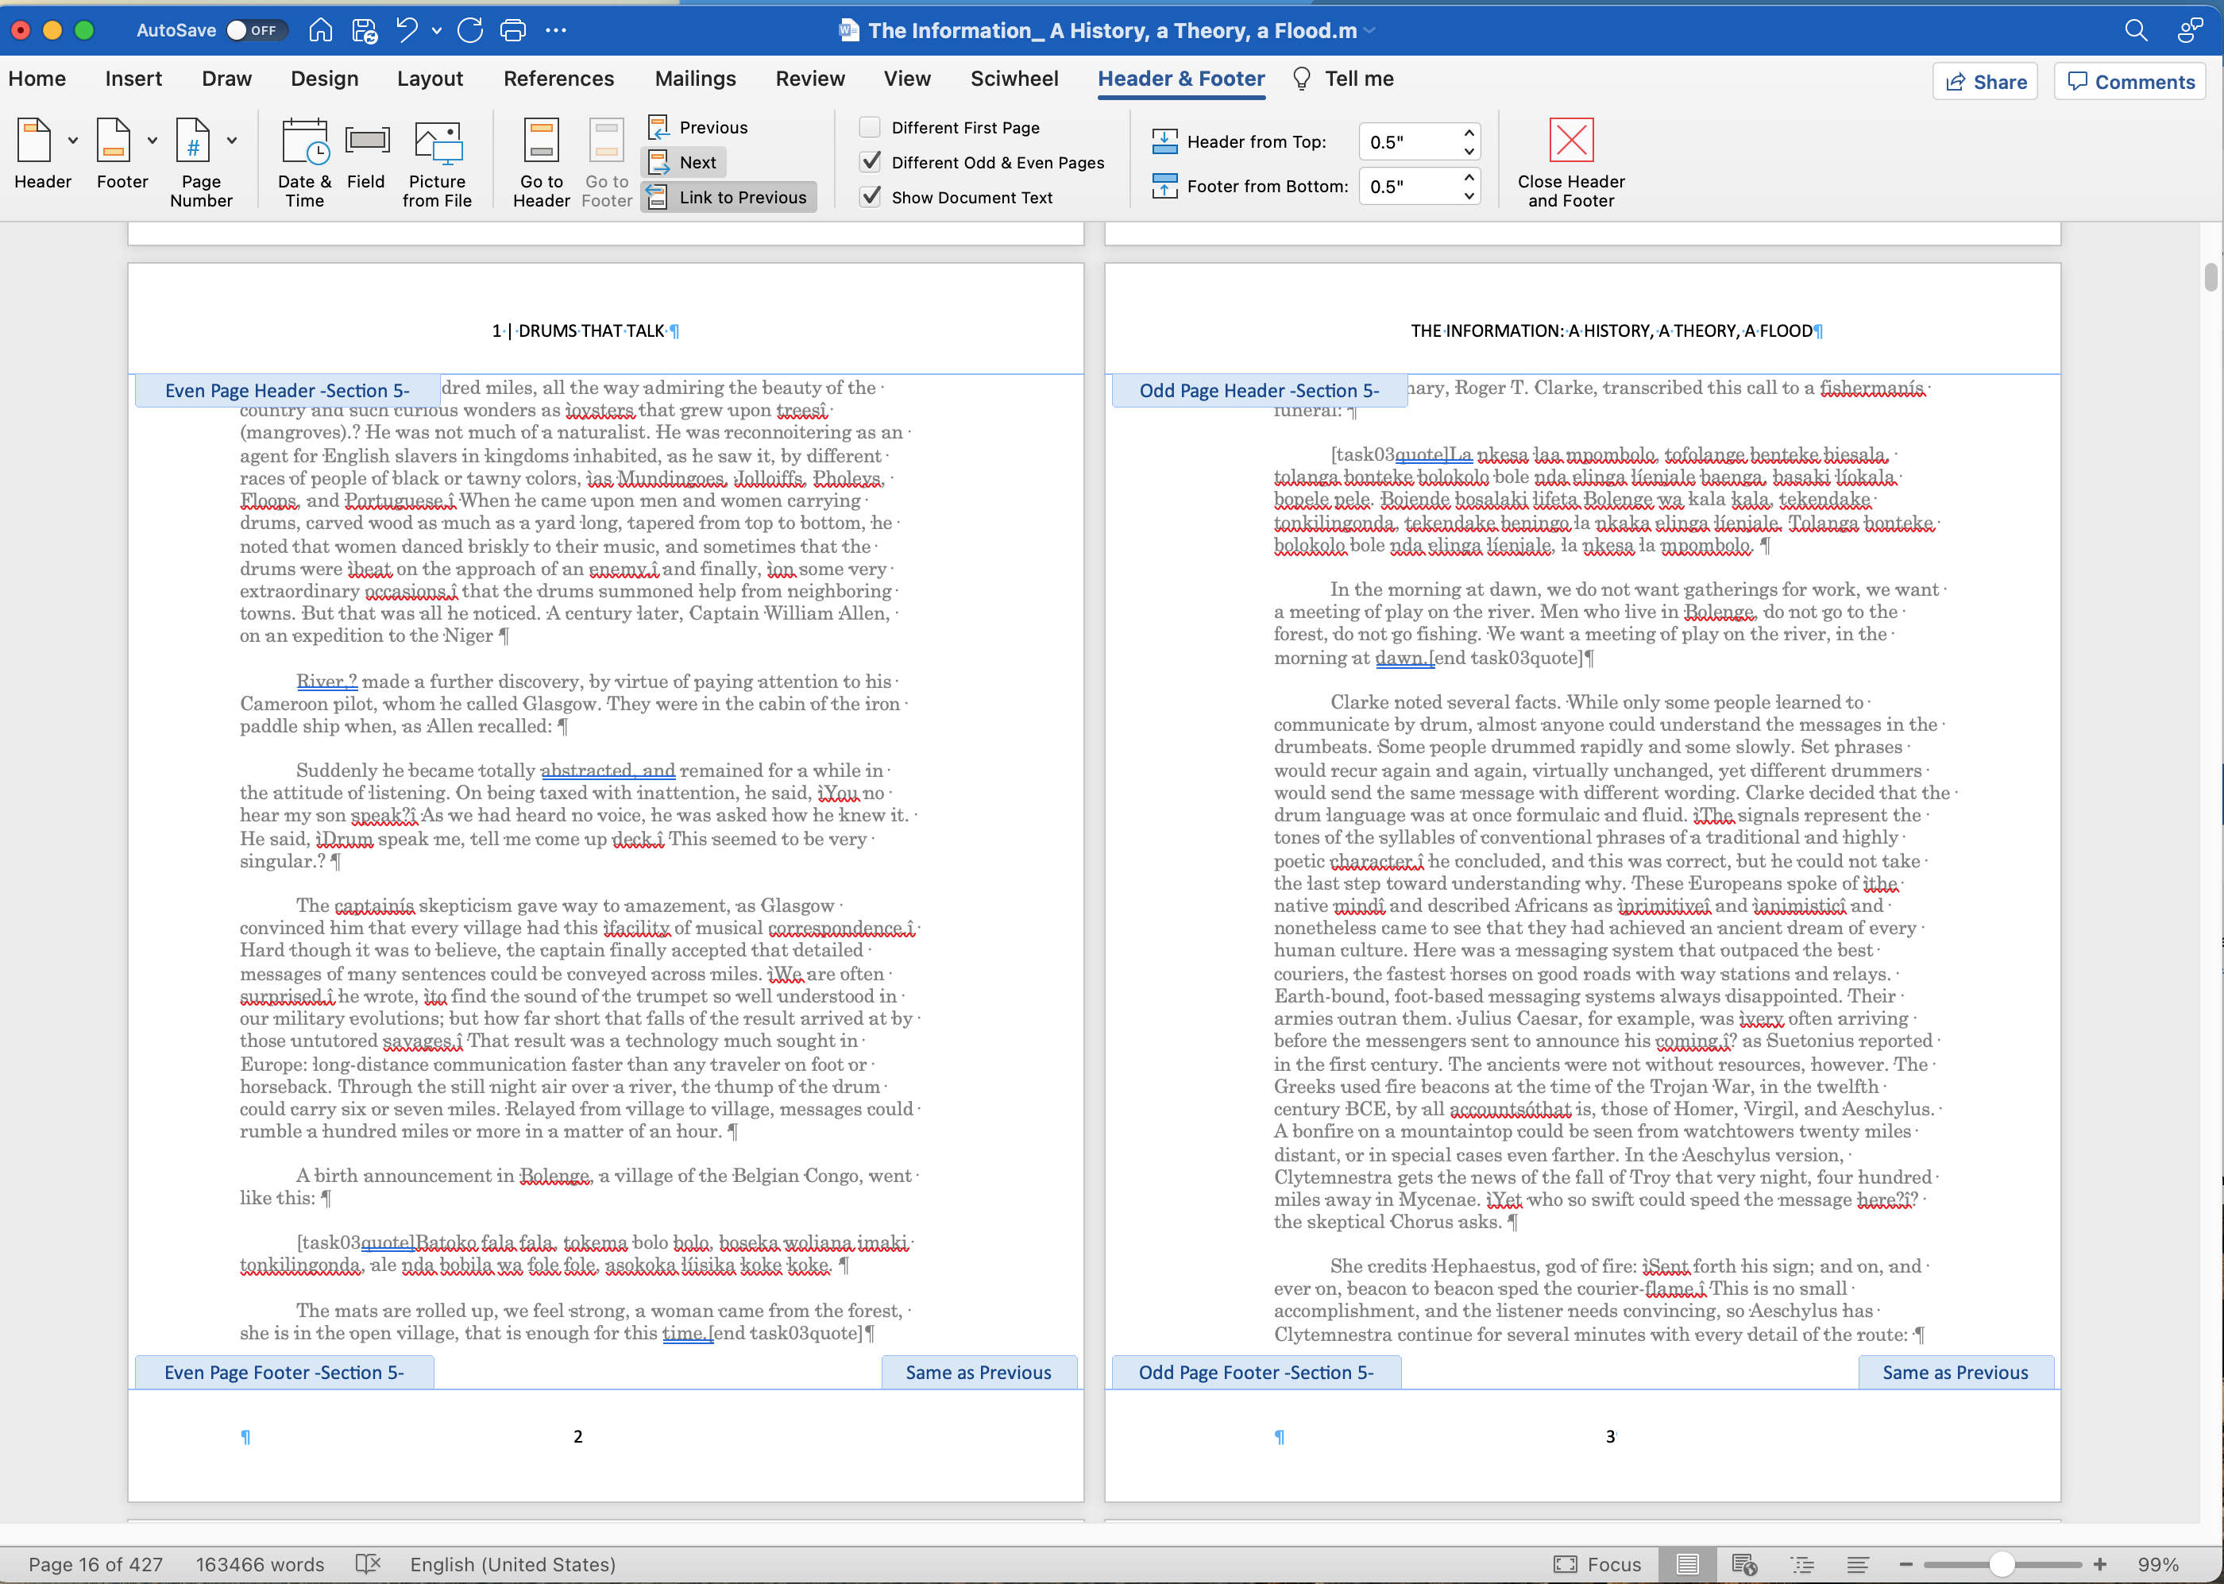Uncheck Different Odd & Even Pages

click(x=870, y=162)
